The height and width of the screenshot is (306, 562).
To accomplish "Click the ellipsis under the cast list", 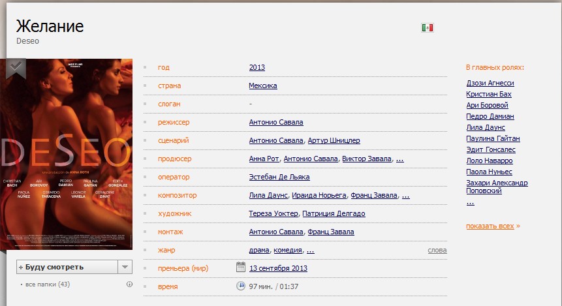I will 470,203.
